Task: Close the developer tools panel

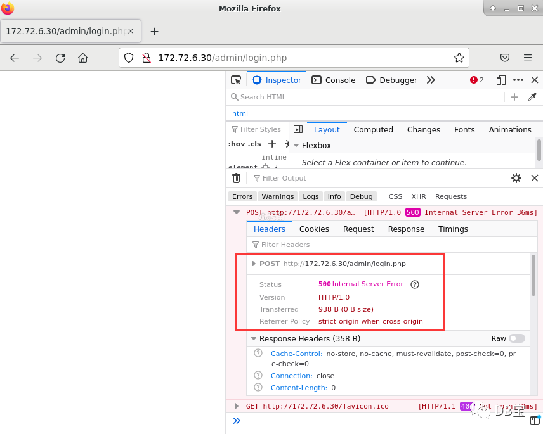Action: click(535, 80)
